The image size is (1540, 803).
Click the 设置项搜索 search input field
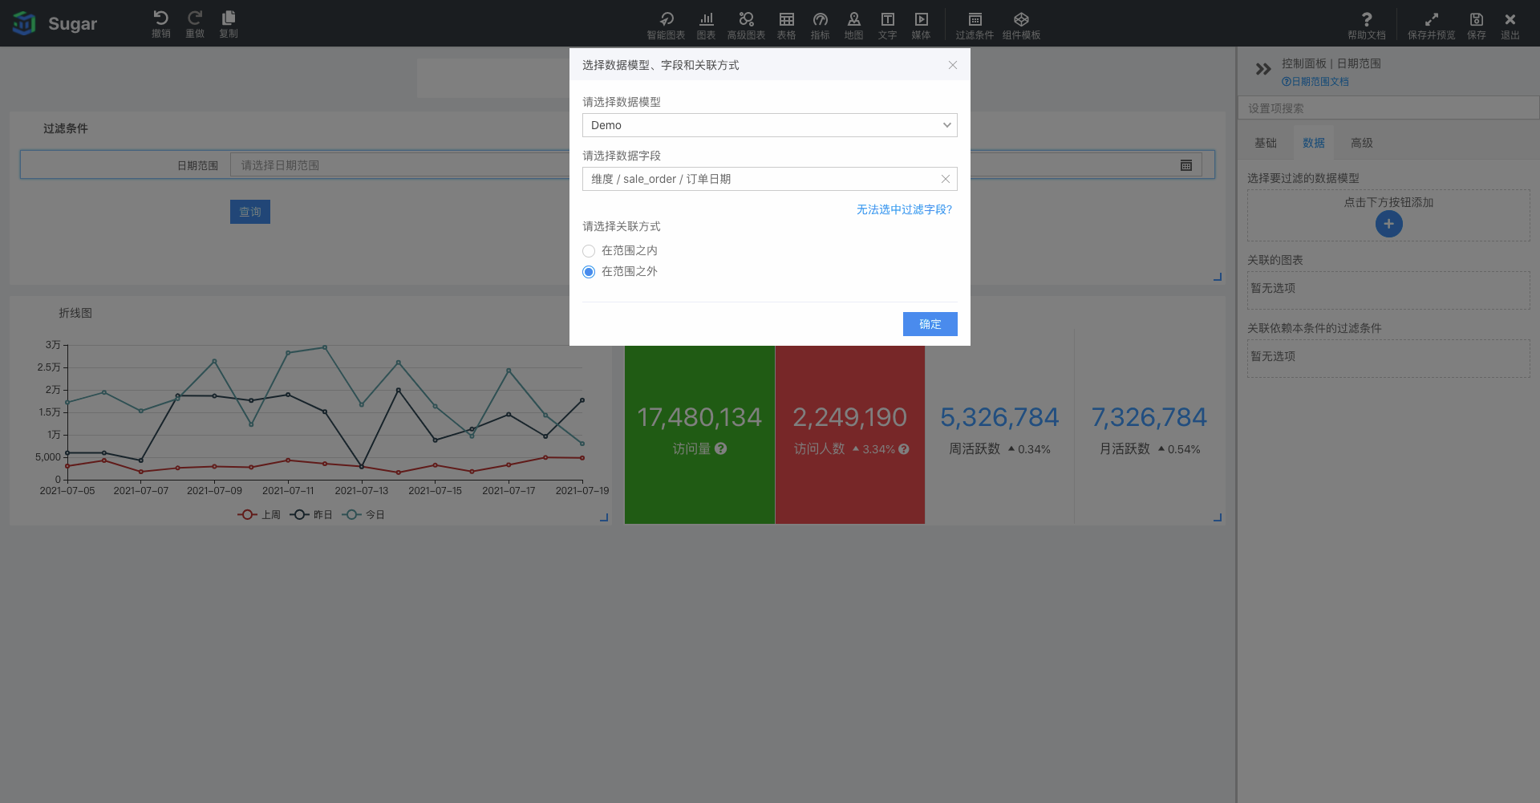tap(1388, 108)
